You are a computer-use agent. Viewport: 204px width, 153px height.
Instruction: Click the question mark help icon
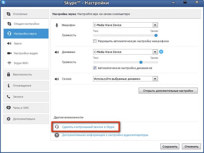[57, 135]
